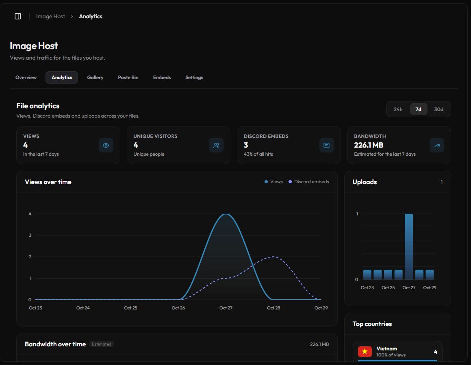Screen dimensions: 471x365
Task: Click '100% of views' under Vietnam
Action: (391, 355)
